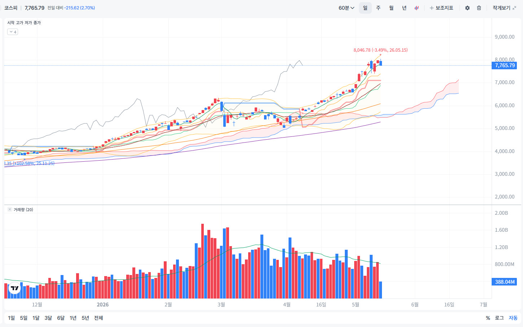Click the 4,000.00 price axis label
Viewport: 523px width, 327px height.
pos(505,151)
